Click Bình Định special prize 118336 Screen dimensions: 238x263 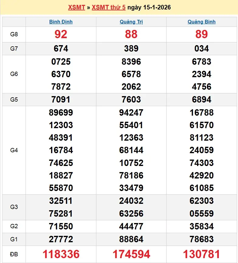pyautogui.click(x=61, y=254)
